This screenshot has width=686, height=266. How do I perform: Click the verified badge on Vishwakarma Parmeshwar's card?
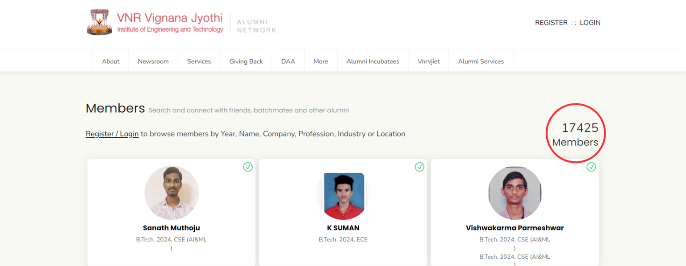(x=591, y=167)
